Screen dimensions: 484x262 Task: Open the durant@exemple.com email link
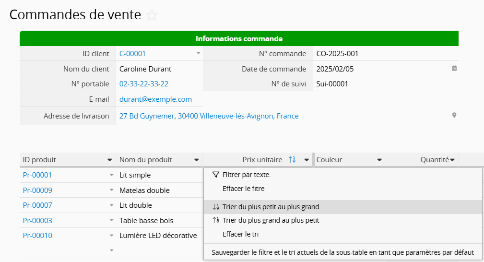tap(155, 99)
